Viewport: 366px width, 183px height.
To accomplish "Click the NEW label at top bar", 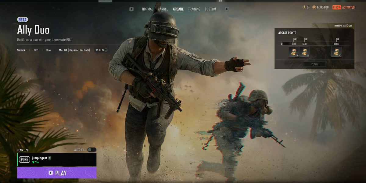I will [221, 1].
